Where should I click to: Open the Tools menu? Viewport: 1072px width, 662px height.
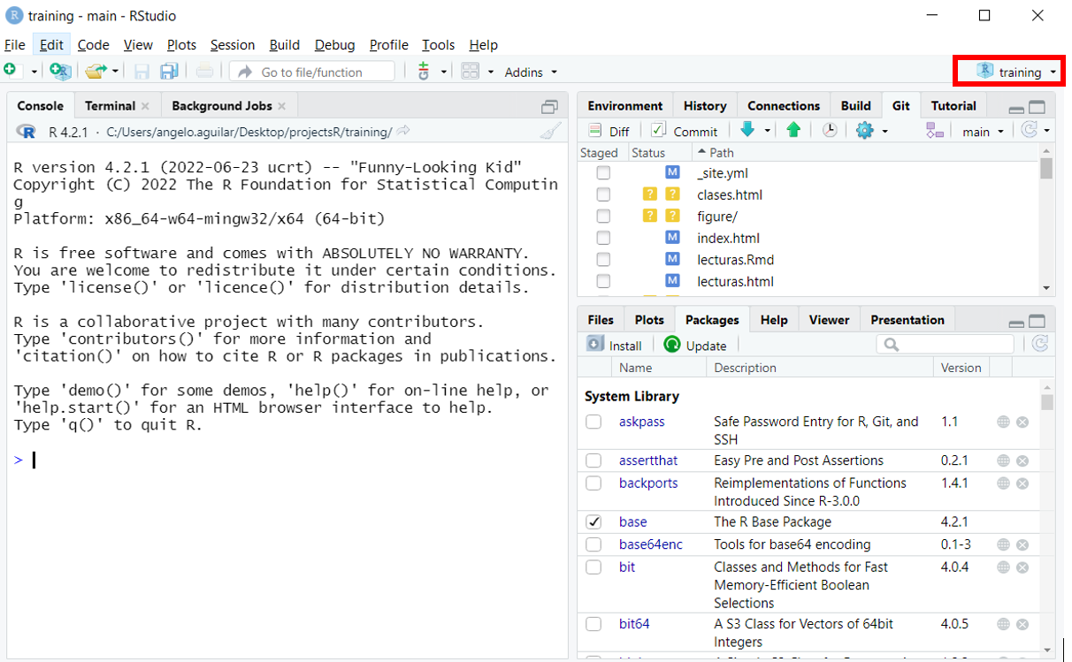click(x=438, y=45)
